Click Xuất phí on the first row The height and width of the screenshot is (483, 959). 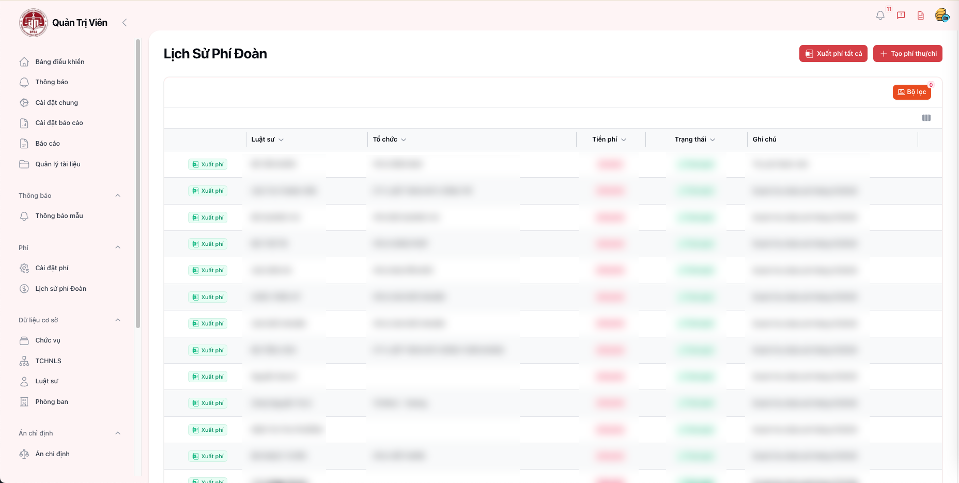[x=208, y=164]
